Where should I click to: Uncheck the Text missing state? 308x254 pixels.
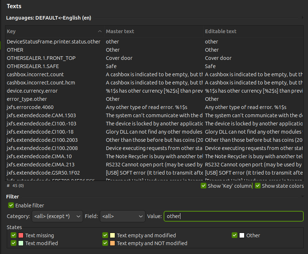[13, 235]
